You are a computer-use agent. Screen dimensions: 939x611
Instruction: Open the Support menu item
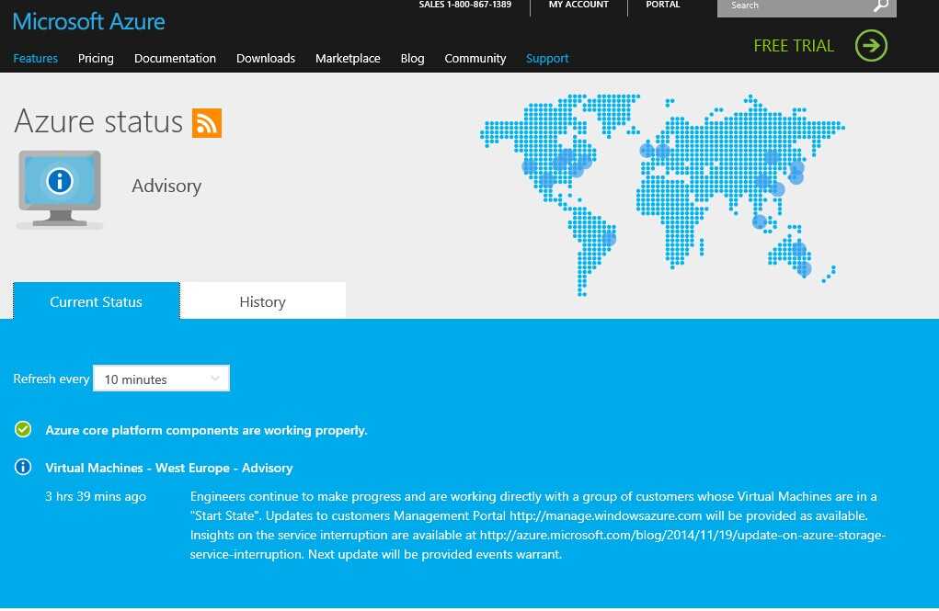(x=546, y=58)
